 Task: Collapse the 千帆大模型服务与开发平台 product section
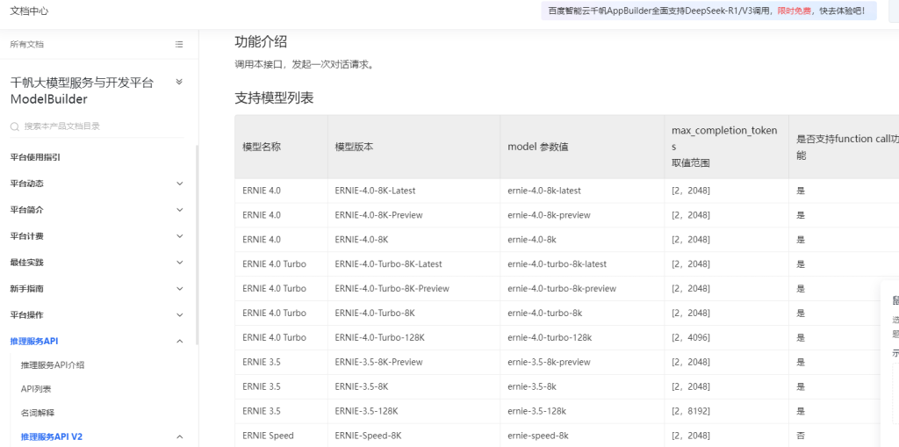pyautogui.click(x=179, y=82)
